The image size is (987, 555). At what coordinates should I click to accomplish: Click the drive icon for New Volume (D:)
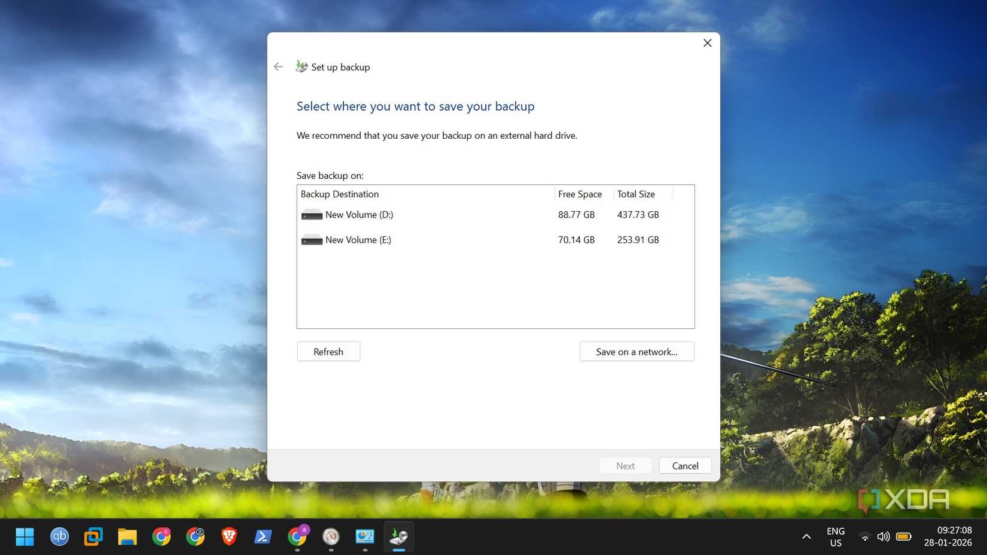pyautogui.click(x=312, y=215)
